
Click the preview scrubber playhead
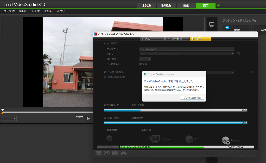point(3,110)
